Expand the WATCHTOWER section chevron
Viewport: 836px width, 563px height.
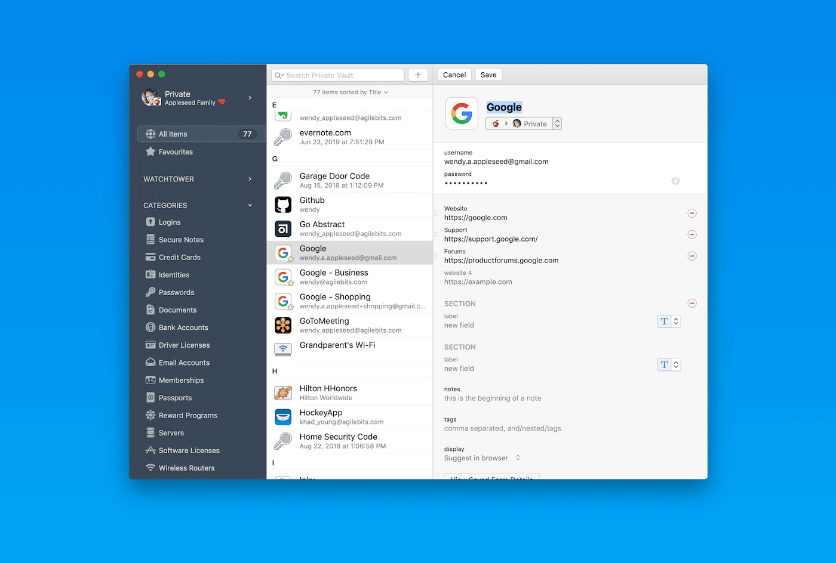click(x=250, y=179)
